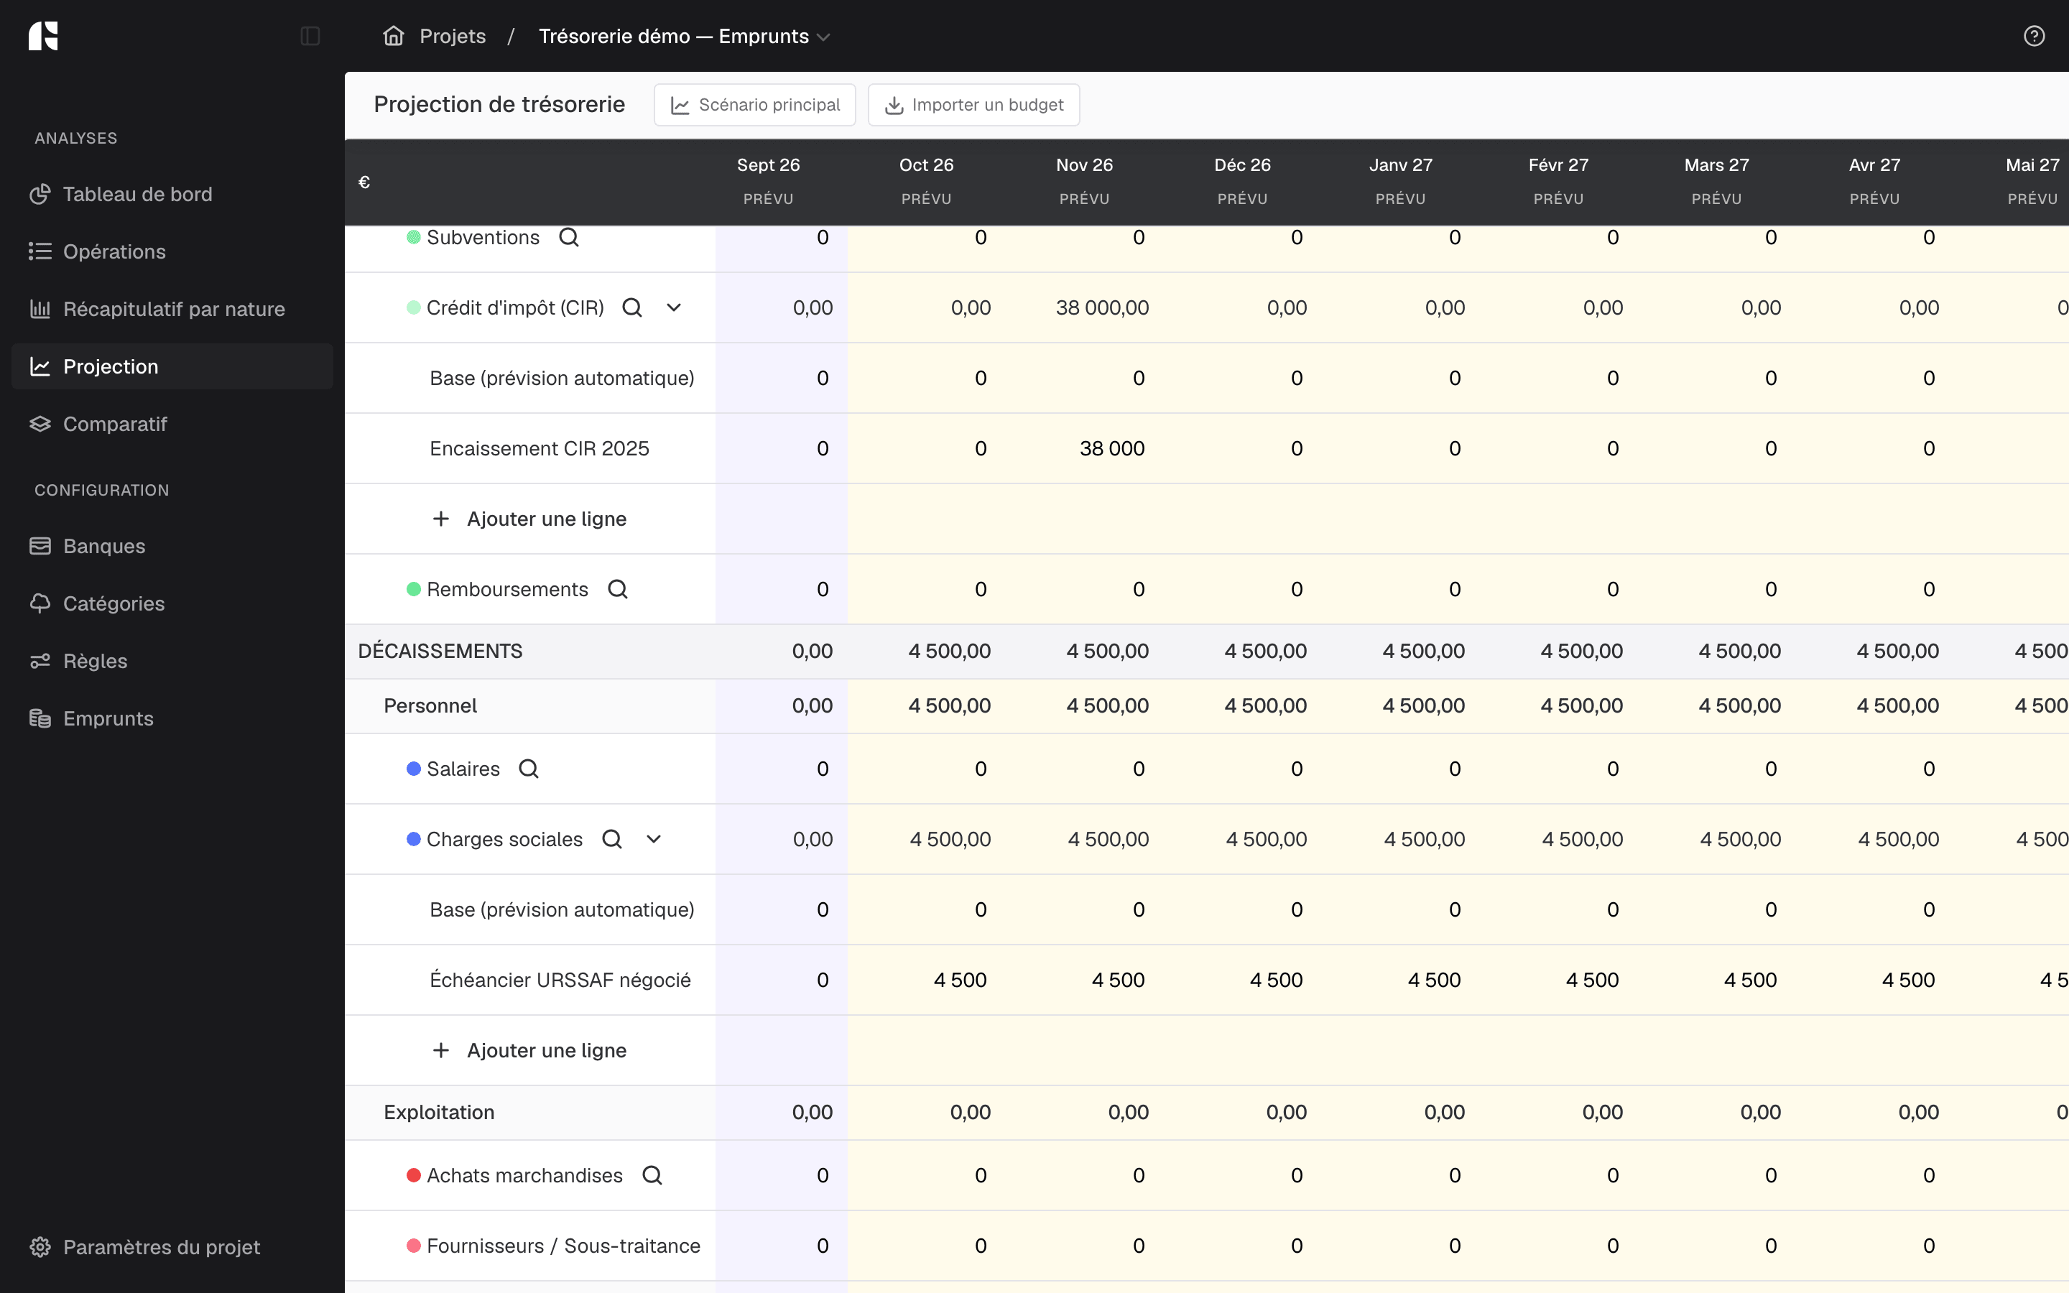
Task: Click magnifier next to Crédit d'impôt (CIR)
Action: pos(631,307)
